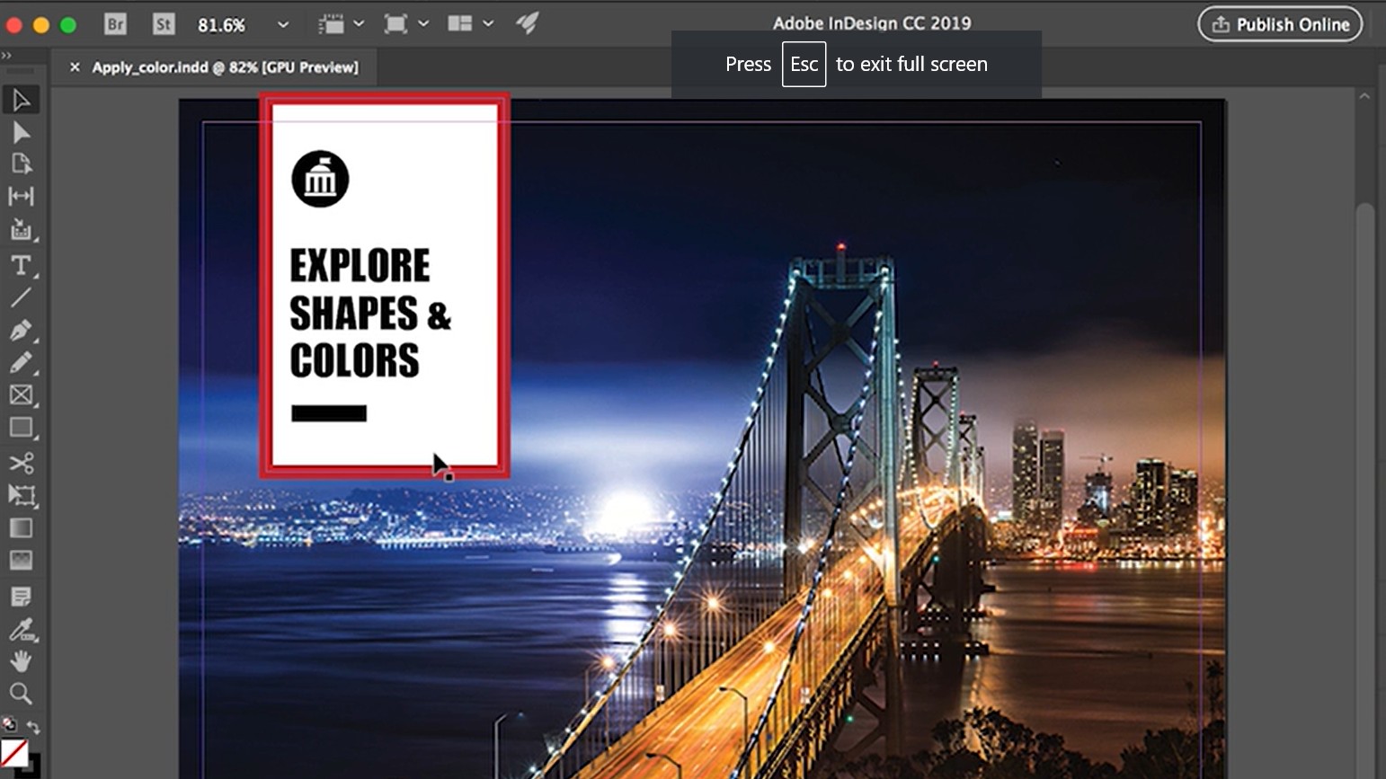The height and width of the screenshot is (779, 1386).
Task: Open Adobe Bridge via the Br icon
Action: coord(114,24)
